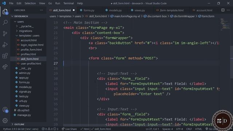Change the HTML language mode
Viewport: 233px width, 131px height.
coord(198,129)
